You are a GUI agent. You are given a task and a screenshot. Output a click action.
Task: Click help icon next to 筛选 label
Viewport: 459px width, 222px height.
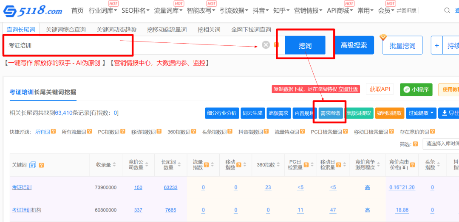click(415, 144)
